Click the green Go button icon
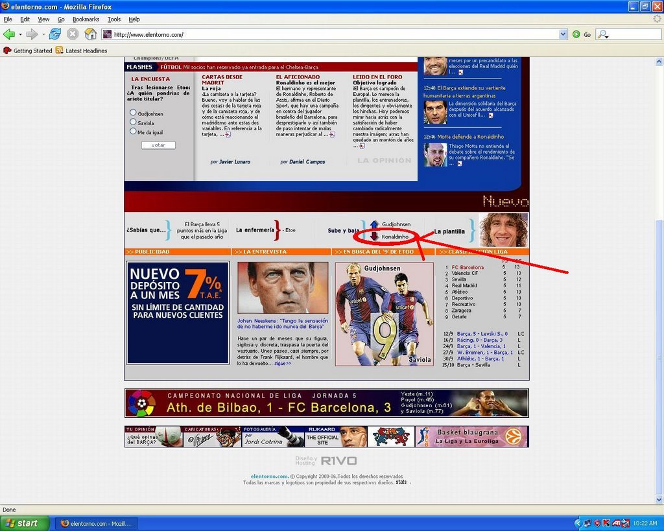Image resolution: width=664 pixels, height=531 pixels. (x=576, y=34)
